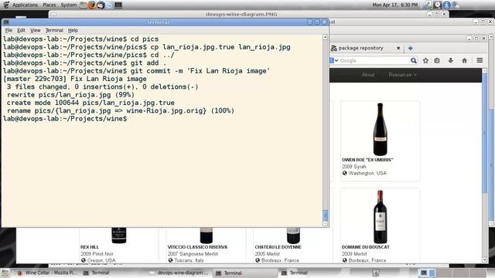495x278 pixels.
Task: Click the blue refresh-style launcher in top panel
Action: pos(110,5)
